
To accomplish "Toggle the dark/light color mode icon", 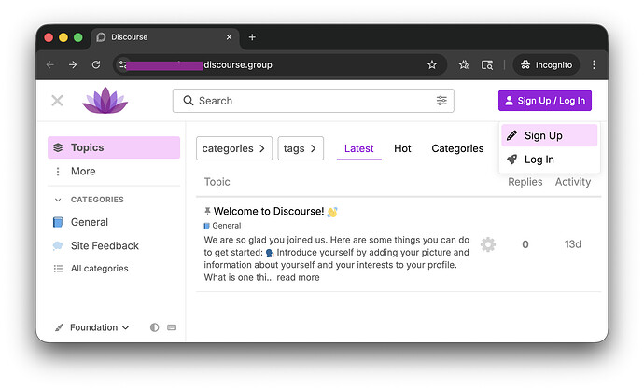I will [154, 327].
